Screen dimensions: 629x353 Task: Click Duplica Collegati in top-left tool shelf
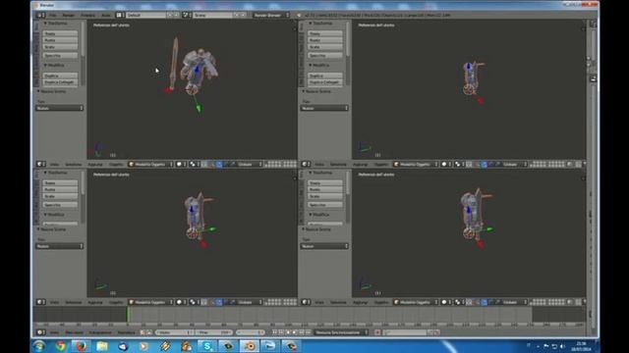click(60, 82)
